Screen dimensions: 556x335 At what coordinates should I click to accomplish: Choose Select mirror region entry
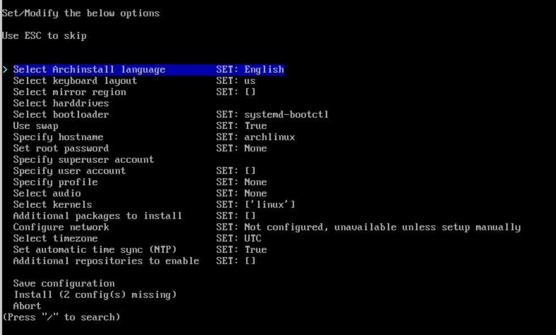click(69, 92)
